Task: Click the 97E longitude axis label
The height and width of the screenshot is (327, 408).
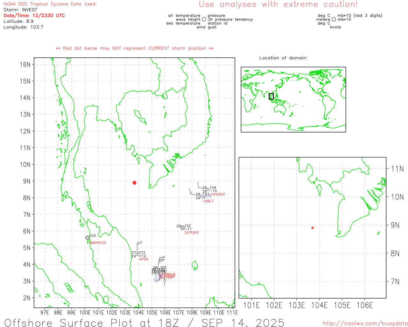Action: coord(45,312)
